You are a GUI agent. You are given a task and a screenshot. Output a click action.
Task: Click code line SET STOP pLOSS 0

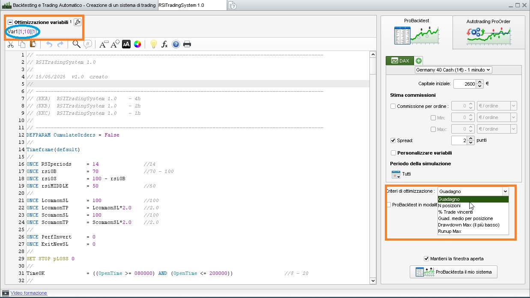(x=51, y=259)
